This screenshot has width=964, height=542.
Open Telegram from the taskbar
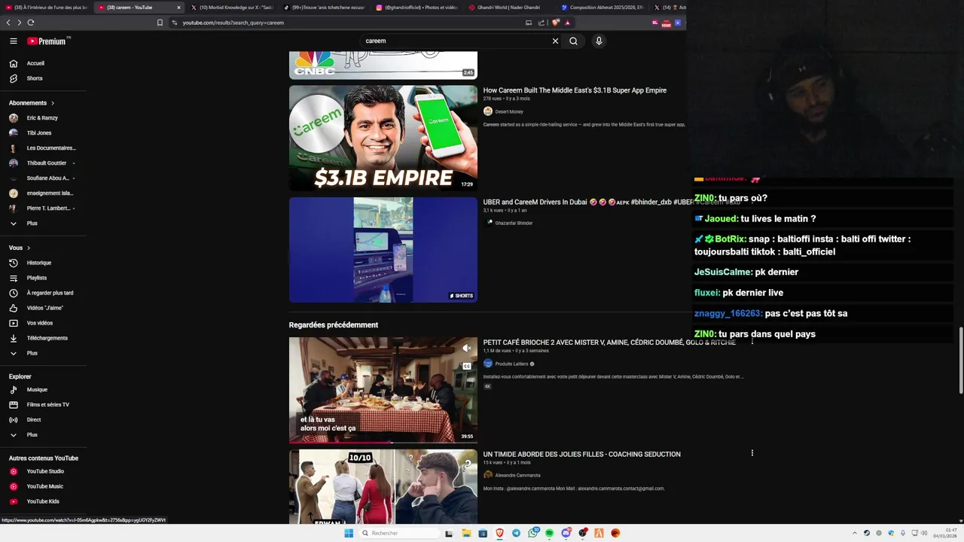[516, 533]
